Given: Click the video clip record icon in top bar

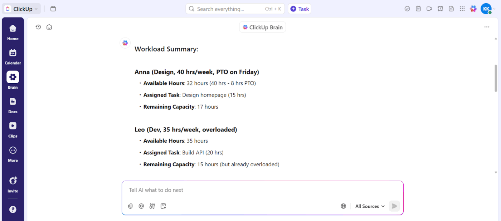Looking at the screenshot, I should click(429, 9).
